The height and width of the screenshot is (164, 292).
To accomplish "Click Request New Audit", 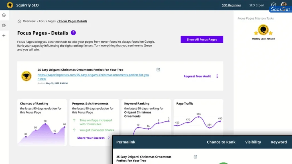I will tap(197, 76).
